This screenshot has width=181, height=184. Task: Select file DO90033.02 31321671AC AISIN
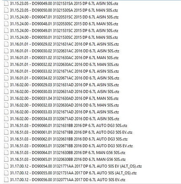click(65, 71)
